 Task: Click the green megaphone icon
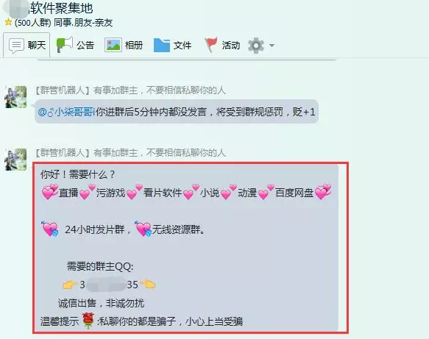pos(64,44)
